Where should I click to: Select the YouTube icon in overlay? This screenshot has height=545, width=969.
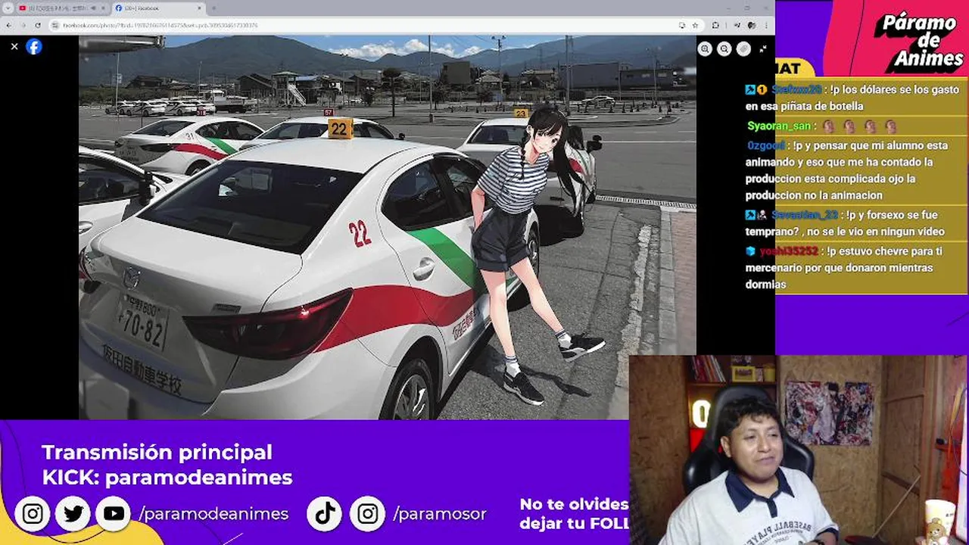114,514
